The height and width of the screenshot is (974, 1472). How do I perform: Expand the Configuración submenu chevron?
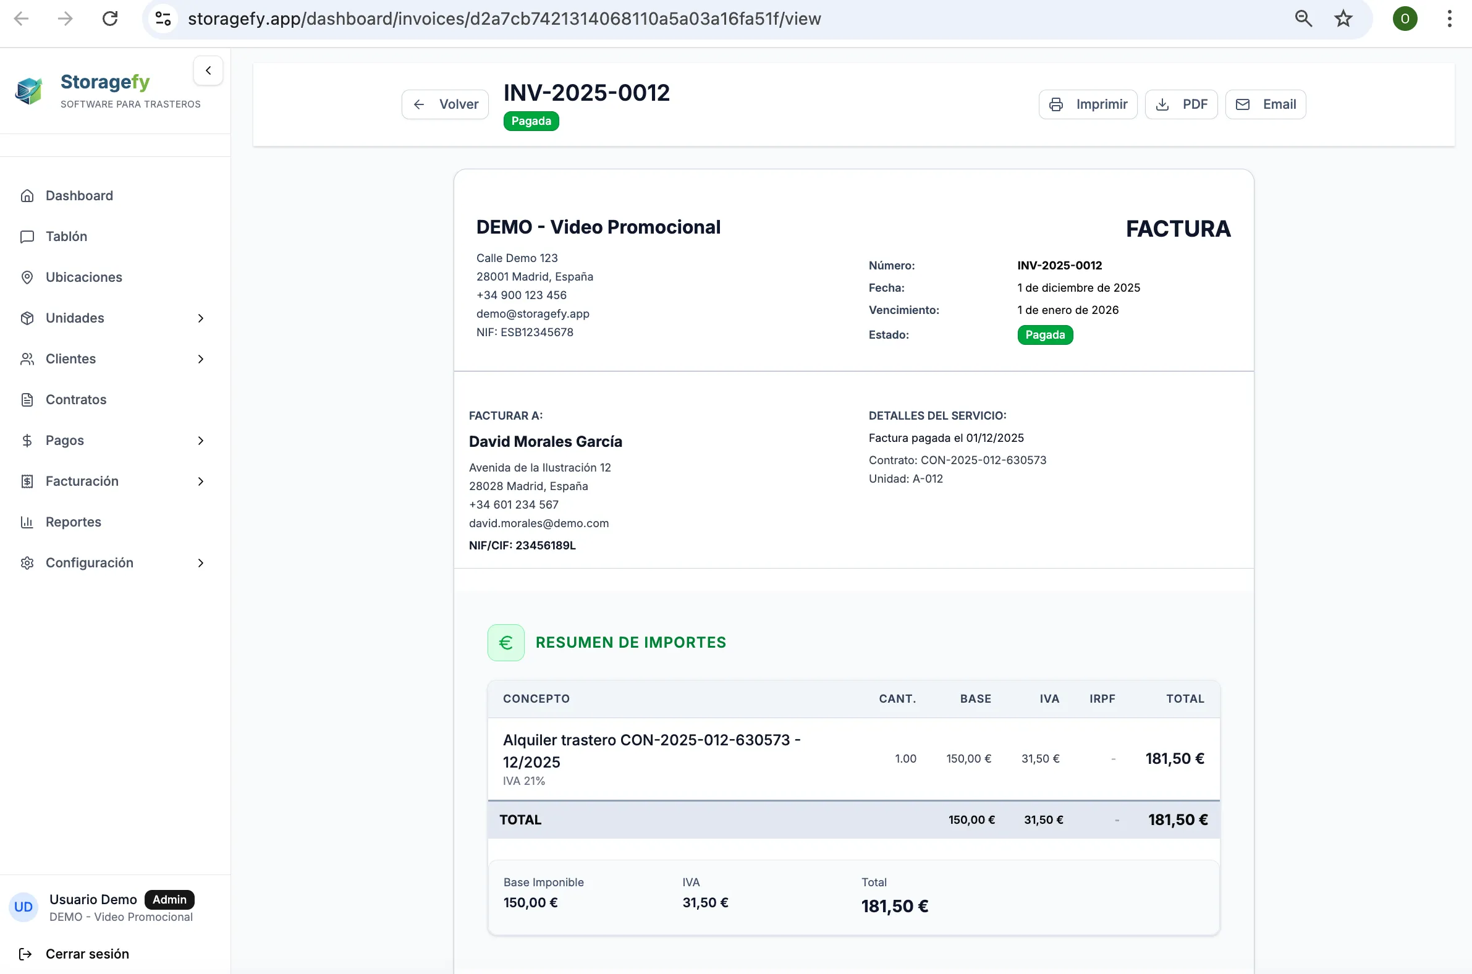pyautogui.click(x=201, y=563)
